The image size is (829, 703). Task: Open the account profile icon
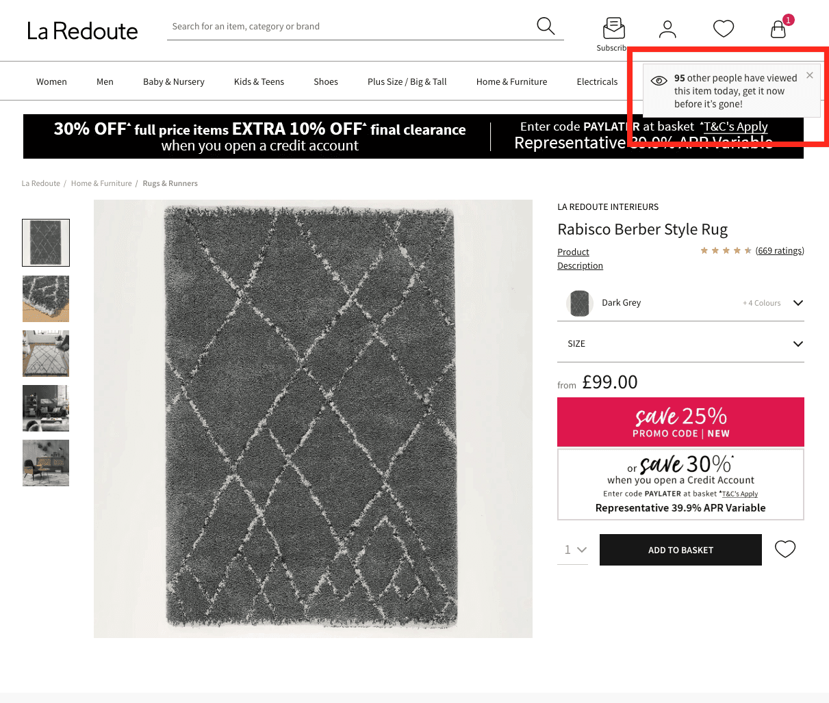coord(667,28)
